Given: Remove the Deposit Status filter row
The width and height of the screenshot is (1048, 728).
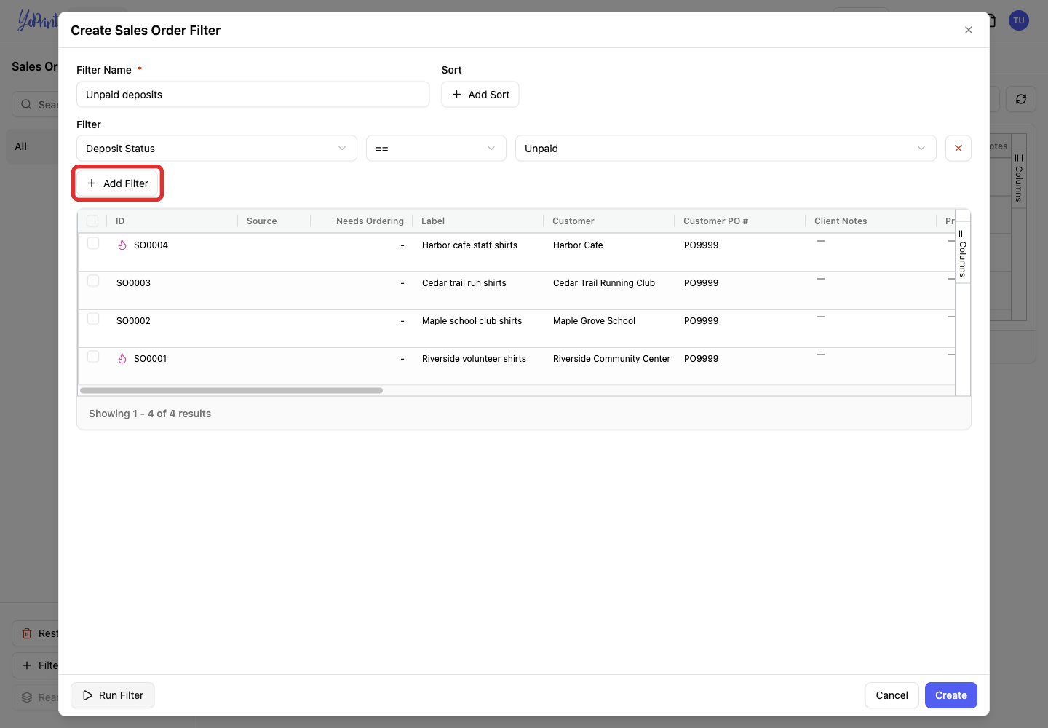Looking at the screenshot, I should coord(958,149).
